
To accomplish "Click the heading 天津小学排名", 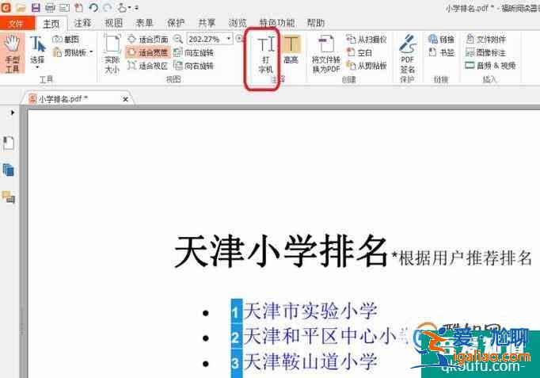I will click(281, 251).
